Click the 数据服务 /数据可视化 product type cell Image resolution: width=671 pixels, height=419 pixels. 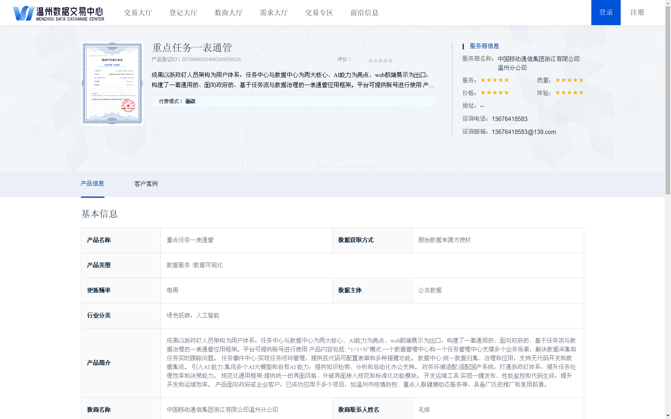[x=372, y=265]
